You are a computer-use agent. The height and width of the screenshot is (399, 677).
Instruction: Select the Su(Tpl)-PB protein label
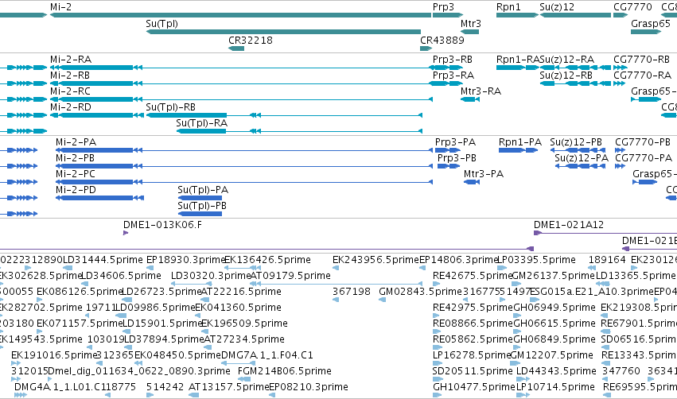202,206
